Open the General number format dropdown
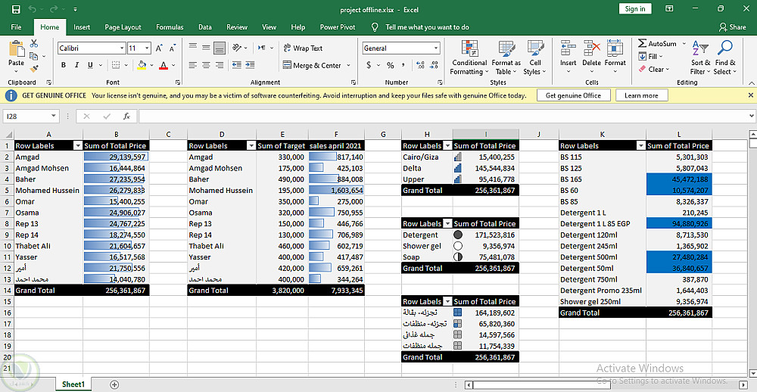Viewport: 757px width, 392px height. pyautogui.click(x=437, y=48)
